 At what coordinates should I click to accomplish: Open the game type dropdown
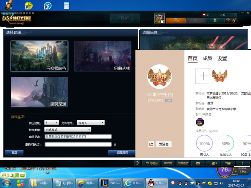point(68,130)
